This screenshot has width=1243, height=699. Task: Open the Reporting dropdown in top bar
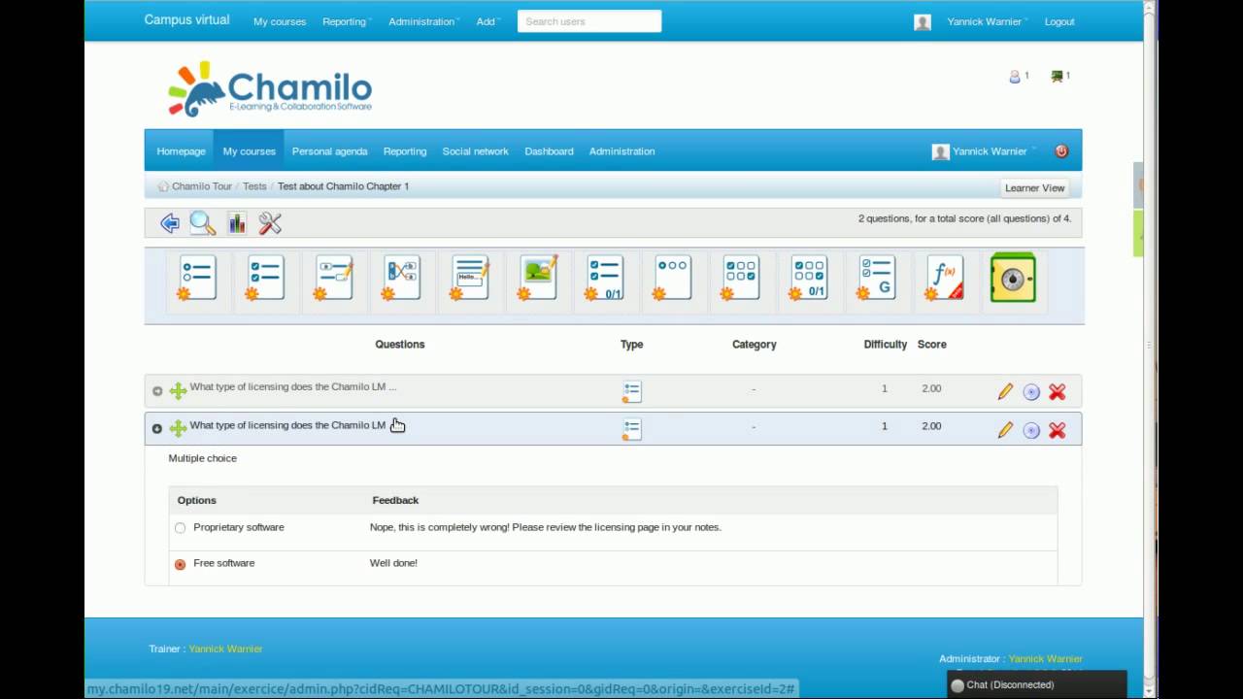(x=347, y=21)
